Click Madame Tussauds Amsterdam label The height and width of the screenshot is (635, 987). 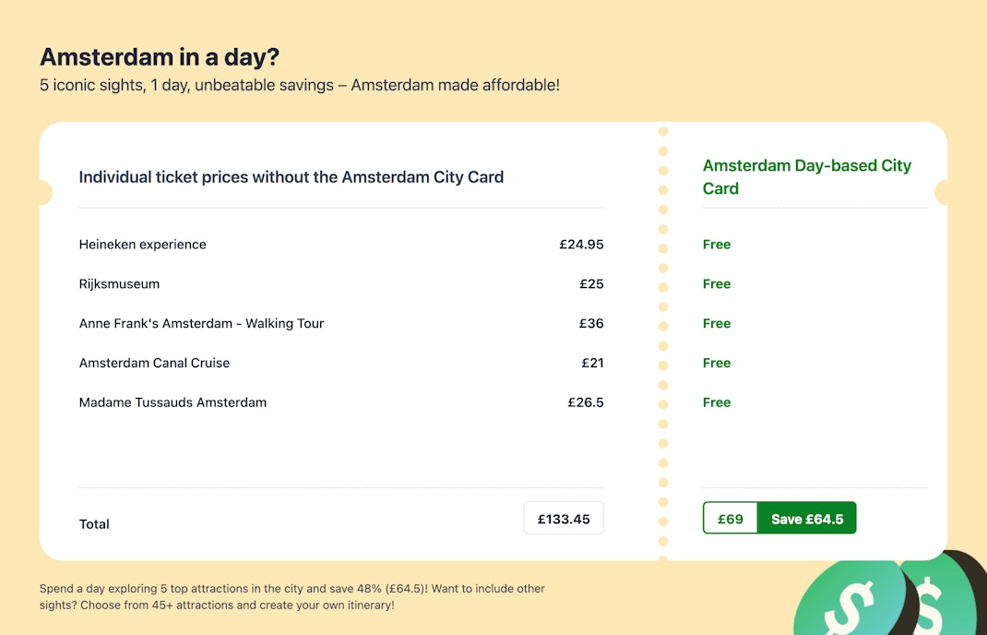click(173, 402)
